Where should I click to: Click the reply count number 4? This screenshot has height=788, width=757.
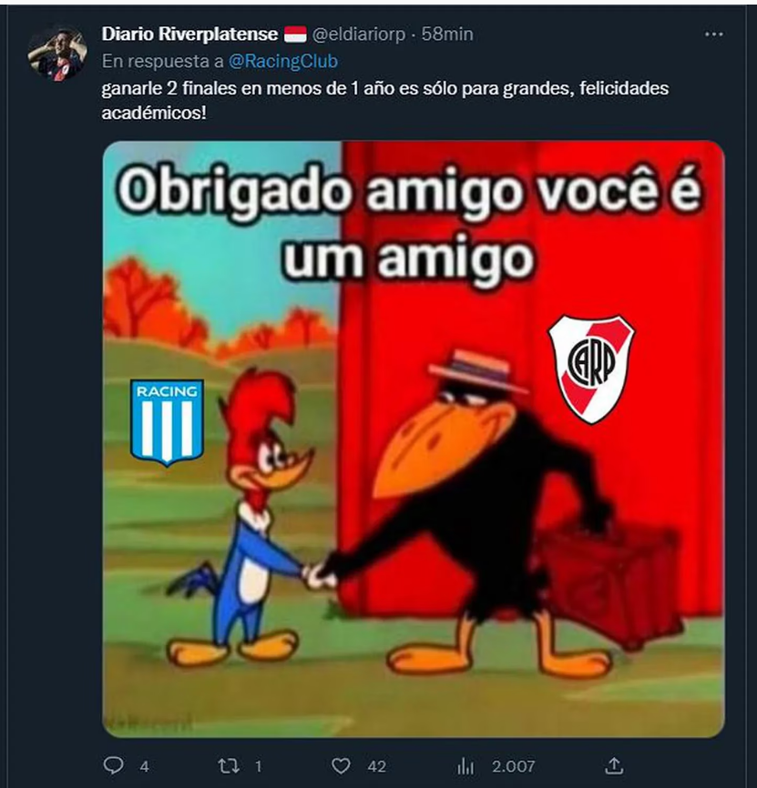144,766
